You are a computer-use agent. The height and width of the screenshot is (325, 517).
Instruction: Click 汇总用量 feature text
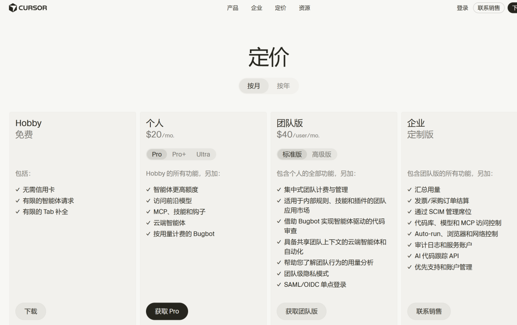pos(427,190)
